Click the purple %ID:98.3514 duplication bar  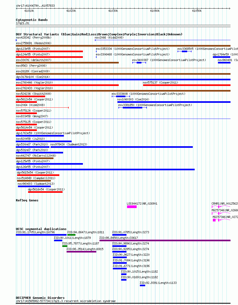[81, 252]
